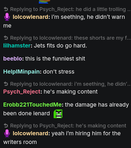Click the partial frog emote at top
The image size is (131, 148).
point(44,2)
